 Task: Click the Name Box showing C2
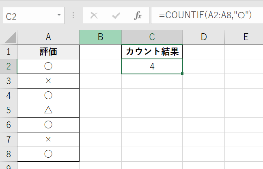click(x=28, y=16)
